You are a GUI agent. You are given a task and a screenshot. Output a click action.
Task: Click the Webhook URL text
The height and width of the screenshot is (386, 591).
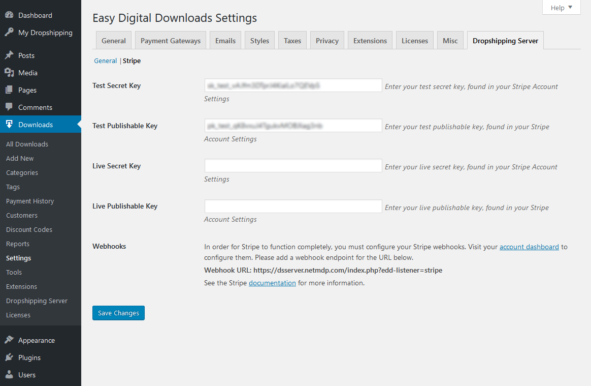(323, 270)
